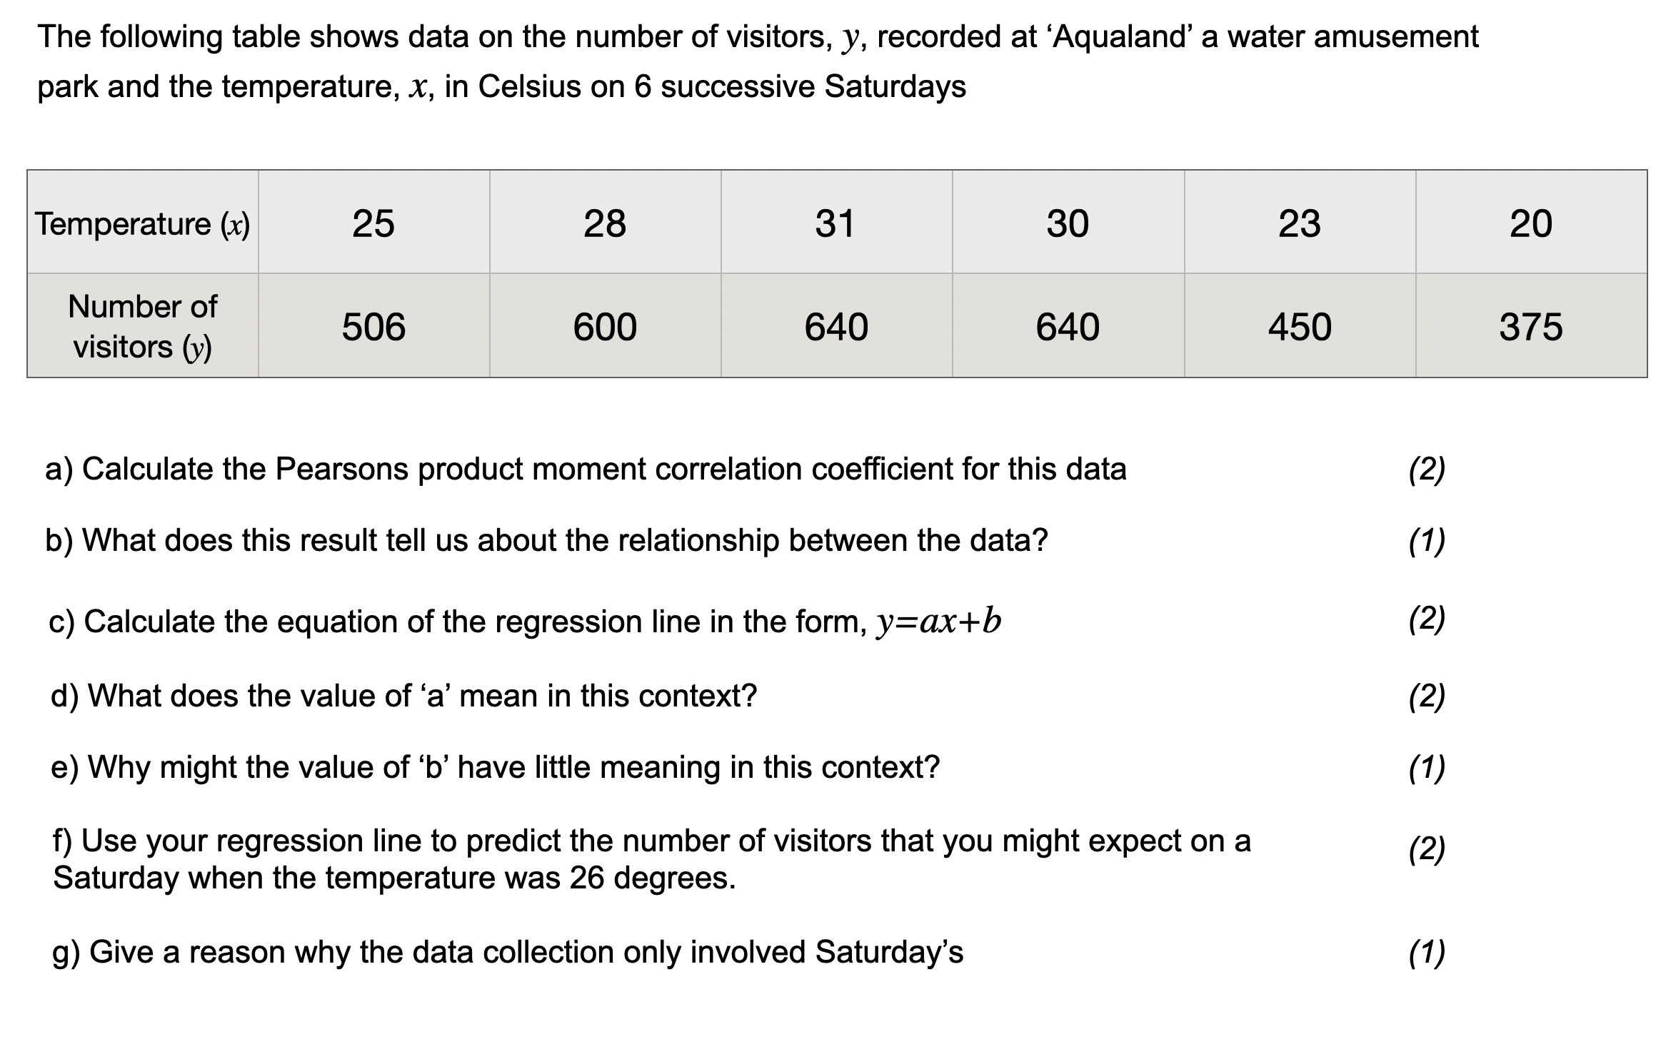Click question a) about Pearsons correlation coefficient
This screenshot has width=1661, height=1039.
click(x=586, y=470)
